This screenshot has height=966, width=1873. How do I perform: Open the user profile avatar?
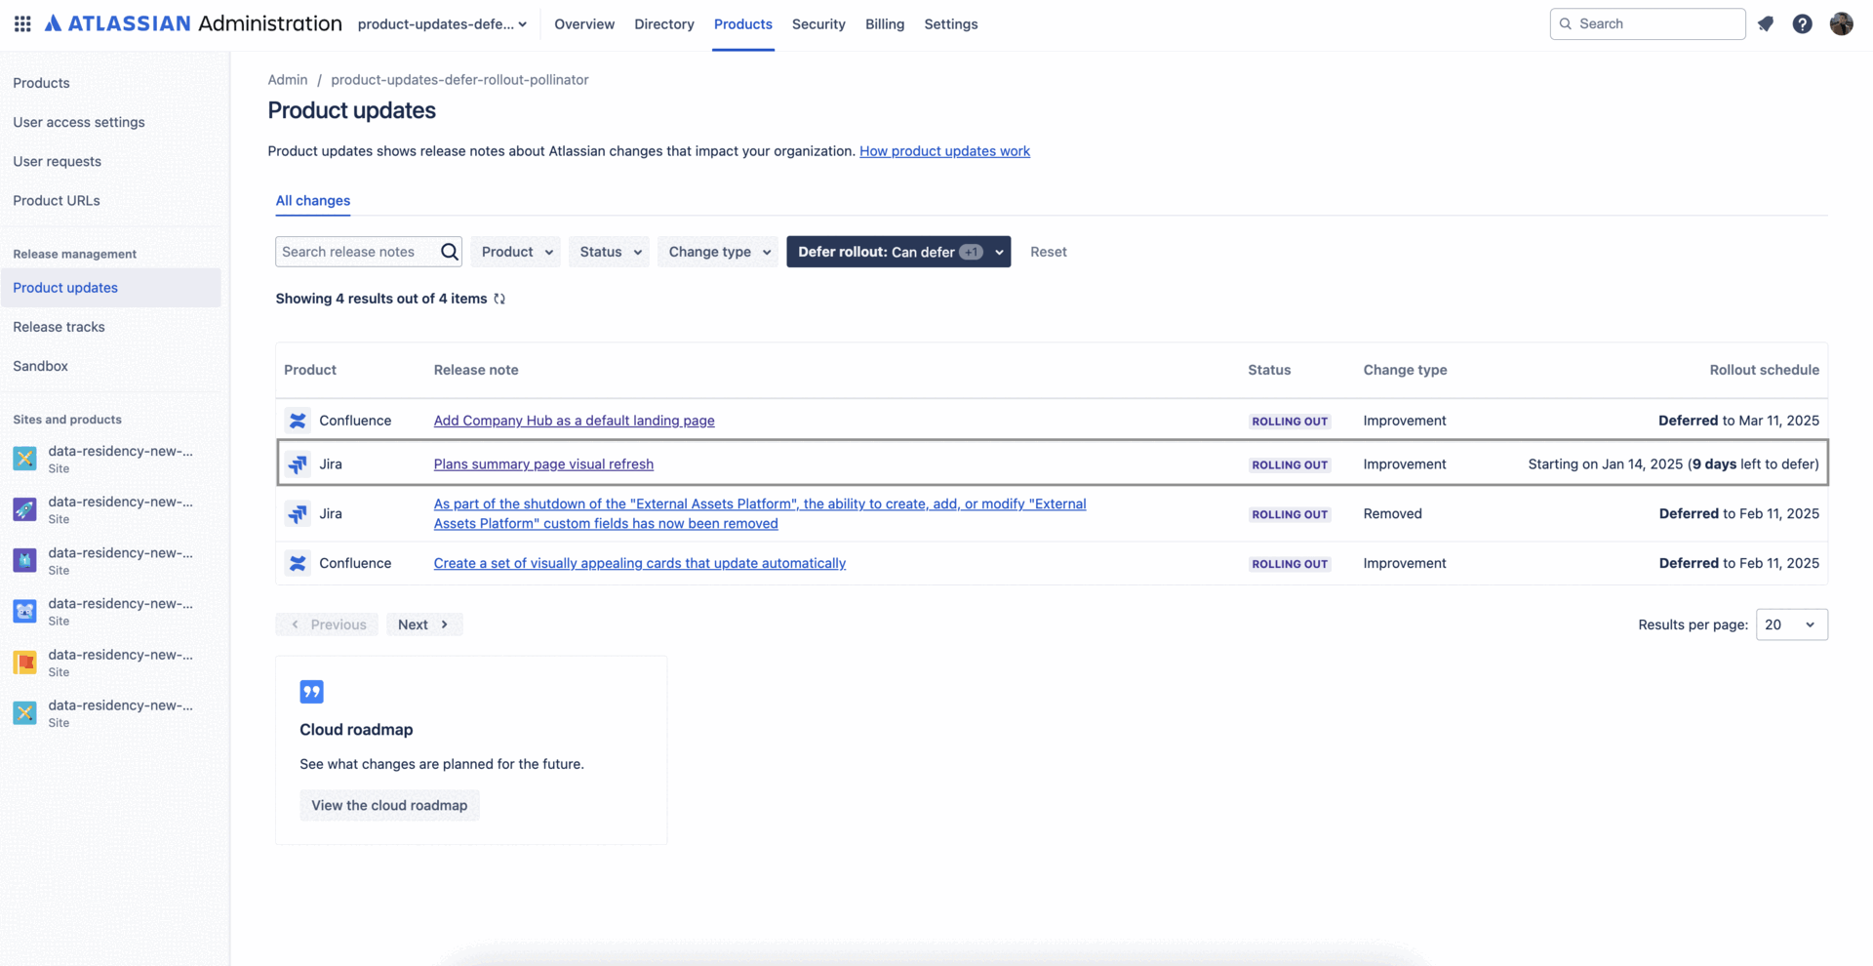1842,23
